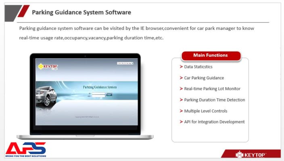The image size is (284, 161).
Task: Click the silver car image on login page
Action: (x=46, y=97)
